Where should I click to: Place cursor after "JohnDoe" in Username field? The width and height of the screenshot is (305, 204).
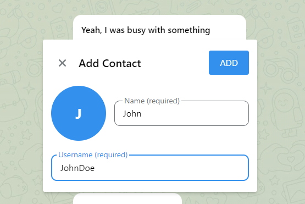(95, 168)
